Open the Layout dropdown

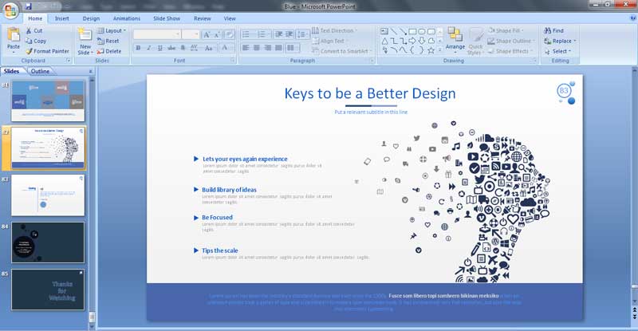(112, 30)
